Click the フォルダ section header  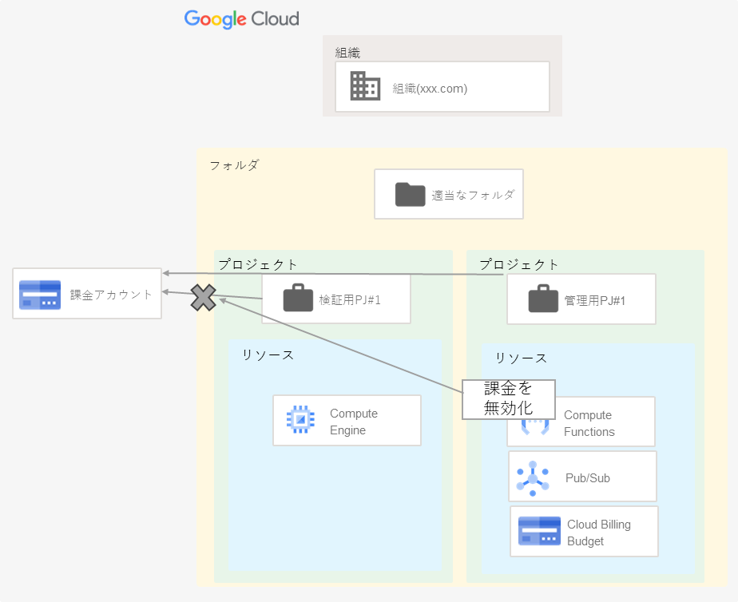point(234,165)
